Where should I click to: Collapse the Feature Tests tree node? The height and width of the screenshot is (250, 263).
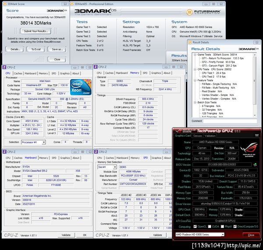195,80
